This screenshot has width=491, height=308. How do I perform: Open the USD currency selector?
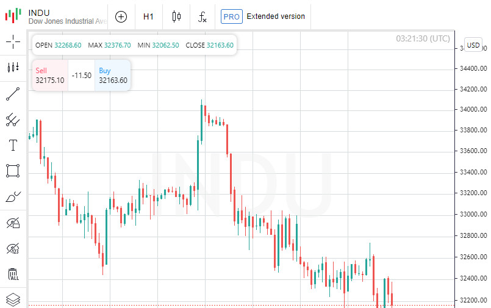pos(473,45)
